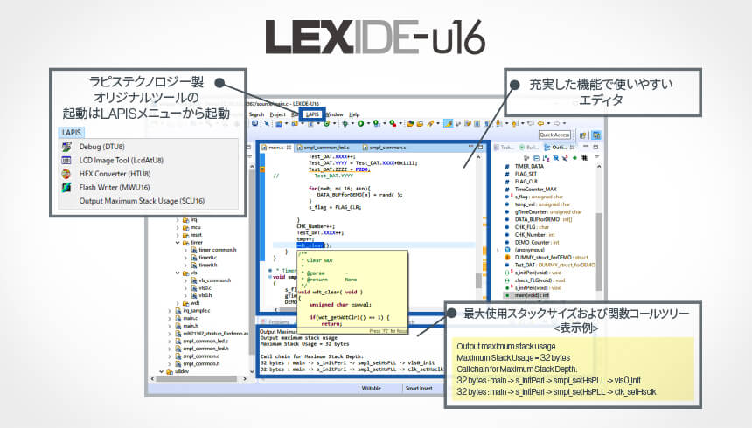Click the open folder toolbar icon
The image size is (752, 428).
(x=420, y=124)
